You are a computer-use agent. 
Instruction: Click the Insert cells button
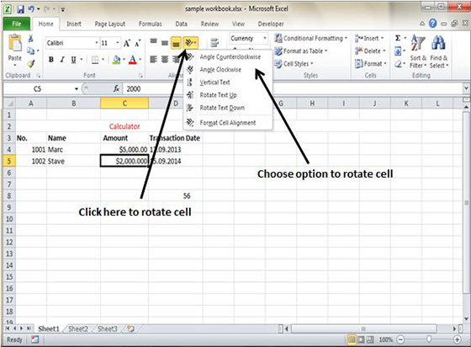click(x=369, y=38)
